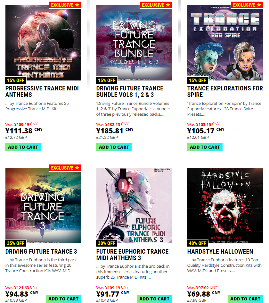Open Hardstyle Halloween title link

coord(220,251)
